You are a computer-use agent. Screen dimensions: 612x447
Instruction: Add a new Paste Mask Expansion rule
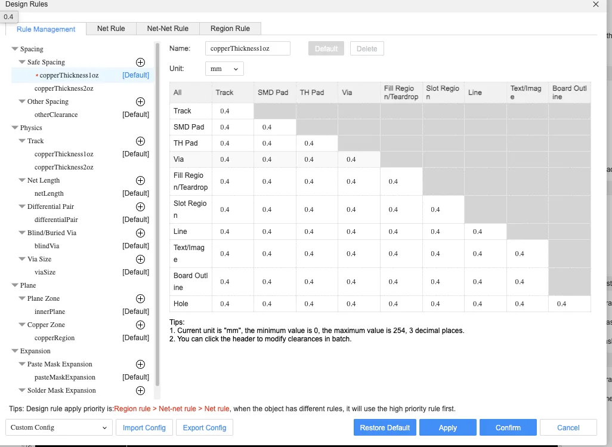click(140, 364)
